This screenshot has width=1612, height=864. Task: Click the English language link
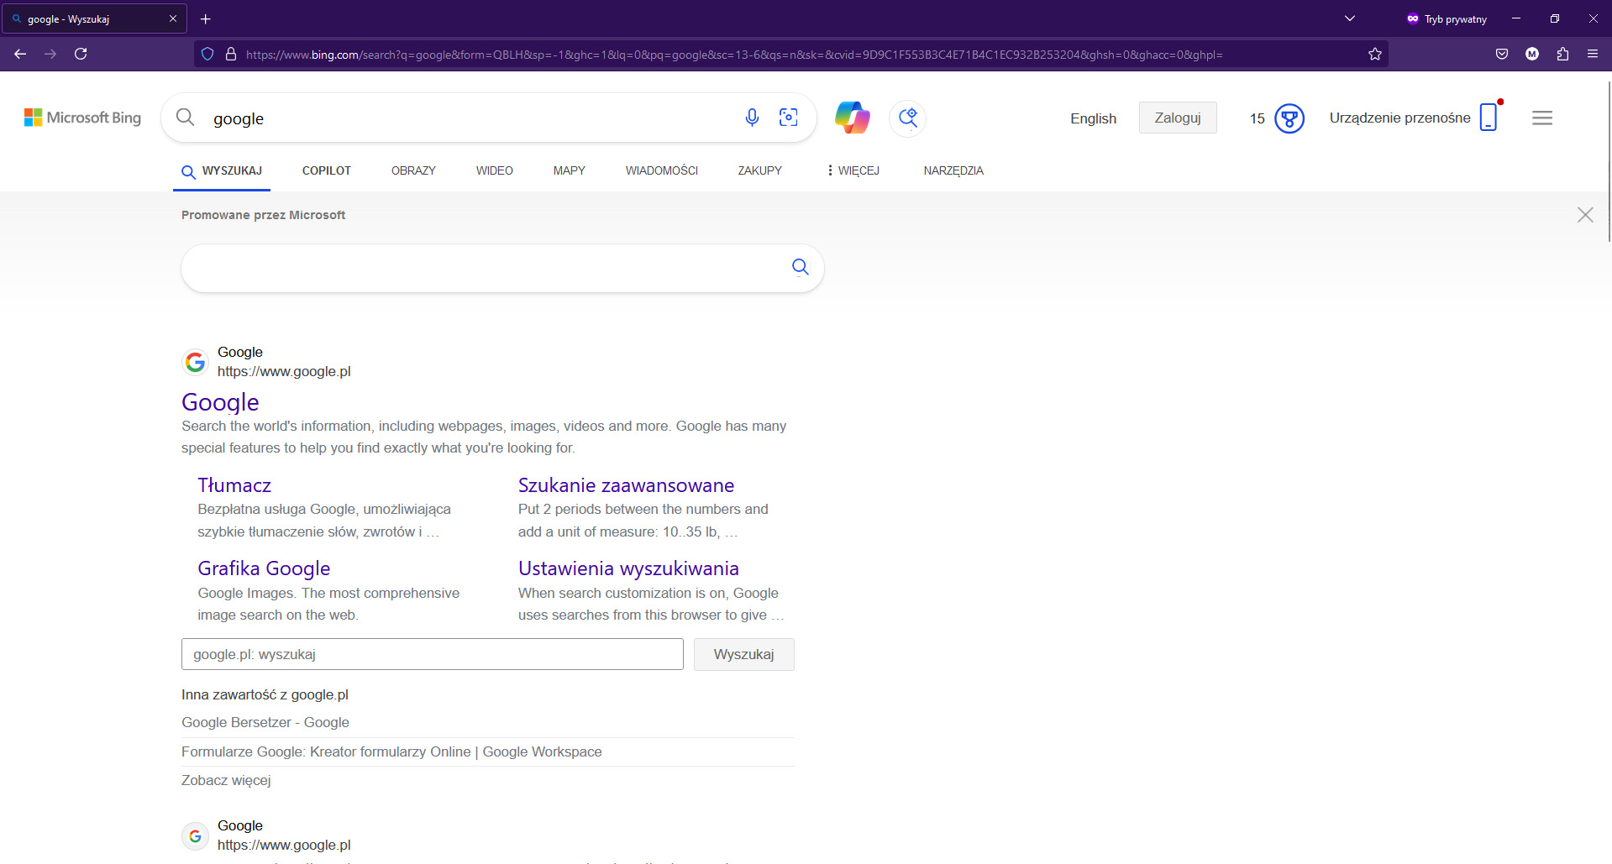[1093, 118]
